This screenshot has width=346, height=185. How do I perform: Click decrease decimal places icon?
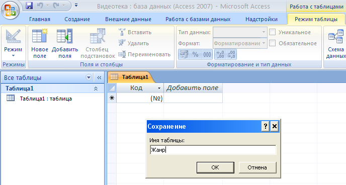coord(231,54)
